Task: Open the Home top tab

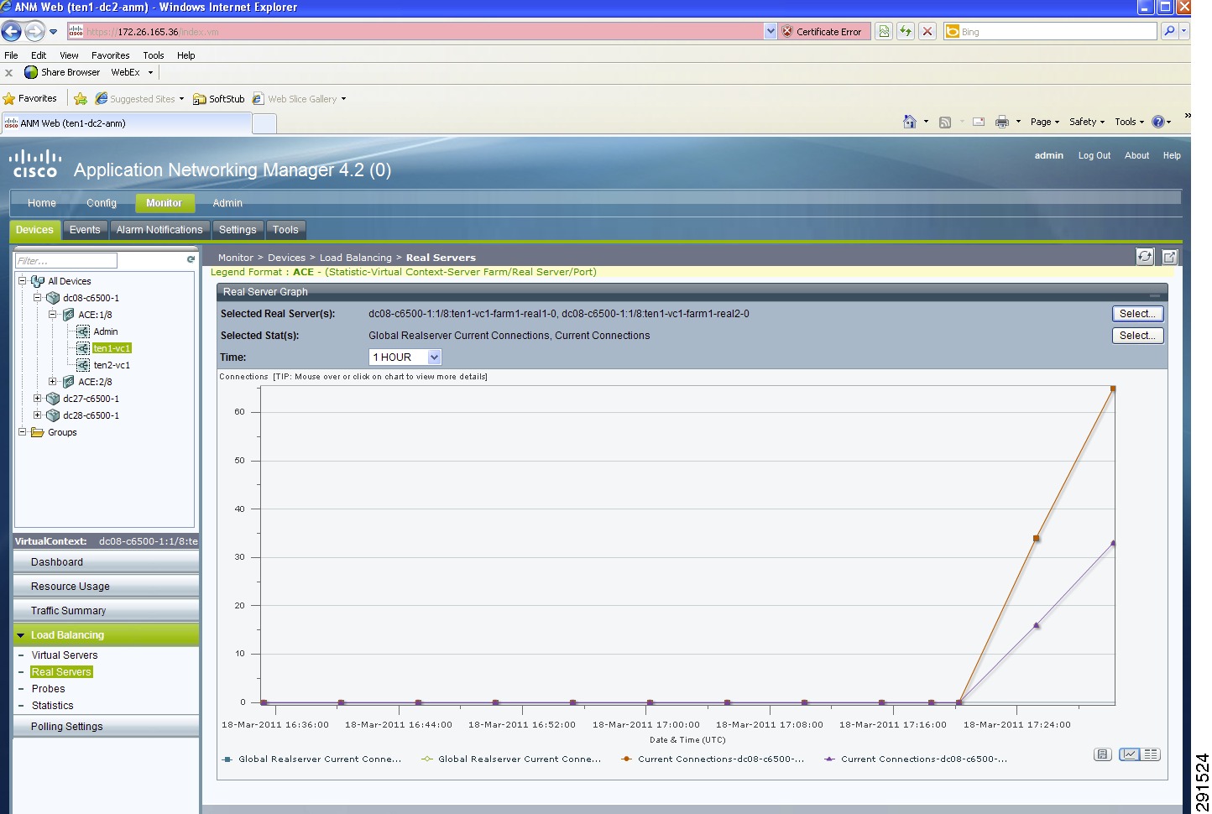Action: point(42,203)
